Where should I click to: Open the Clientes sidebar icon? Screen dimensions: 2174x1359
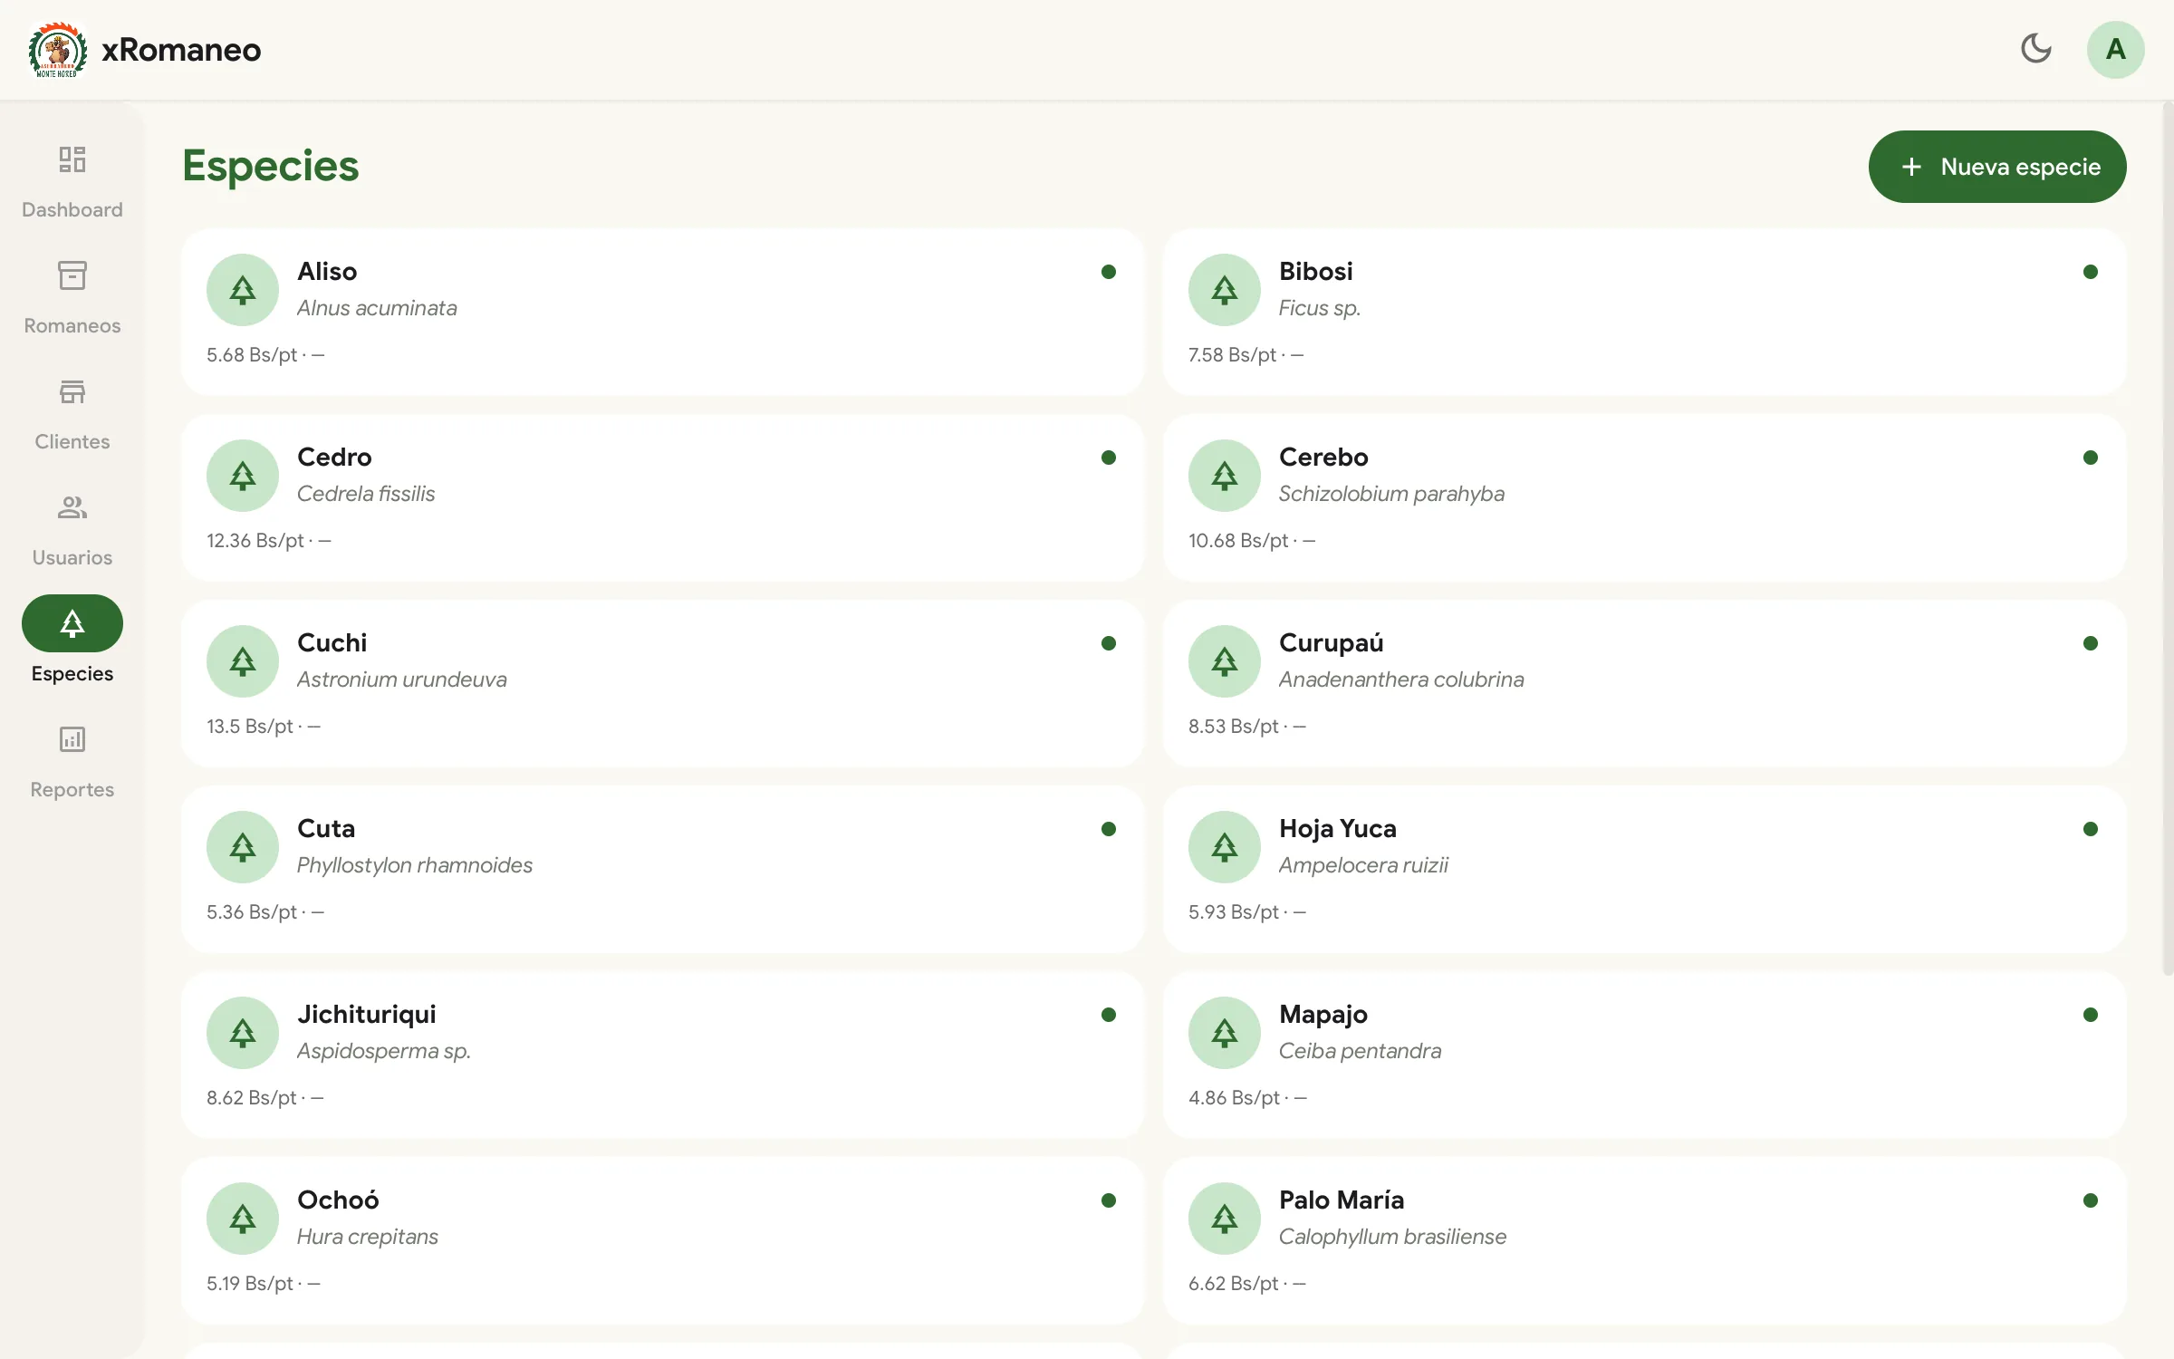72,391
